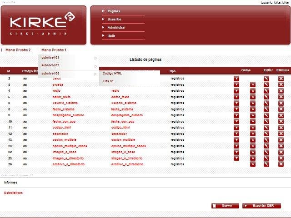The image size is (291, 218).
Task: Move down the 'fecha_sistema' row
Action: (x=236, y=109)
